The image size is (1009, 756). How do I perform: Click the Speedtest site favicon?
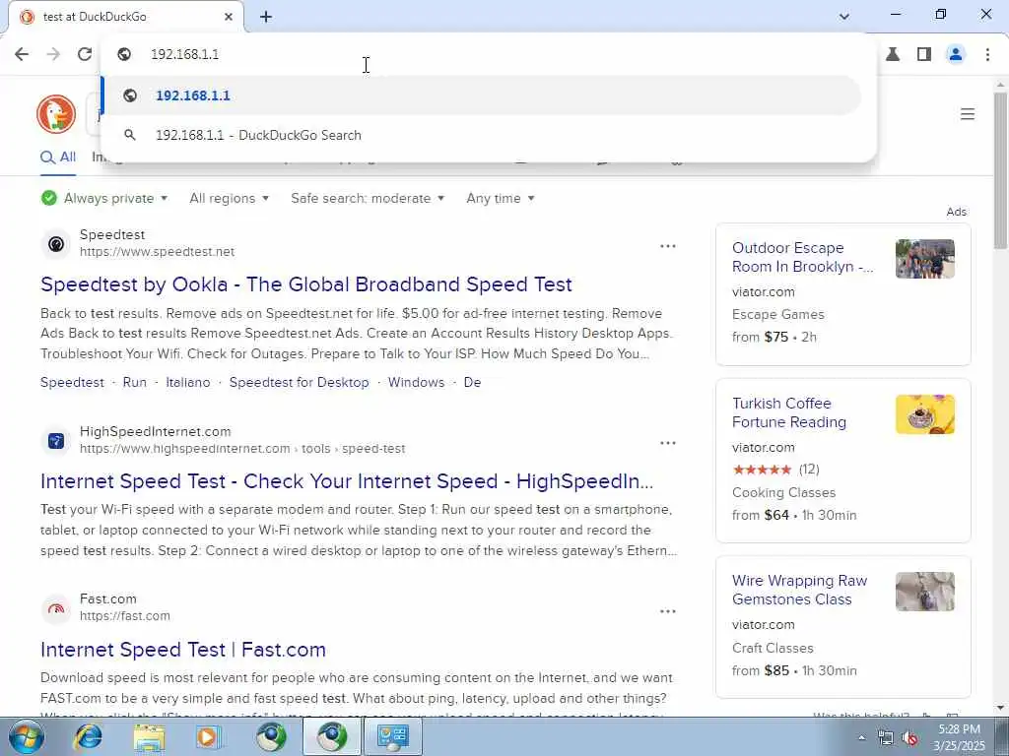[56, 244]
